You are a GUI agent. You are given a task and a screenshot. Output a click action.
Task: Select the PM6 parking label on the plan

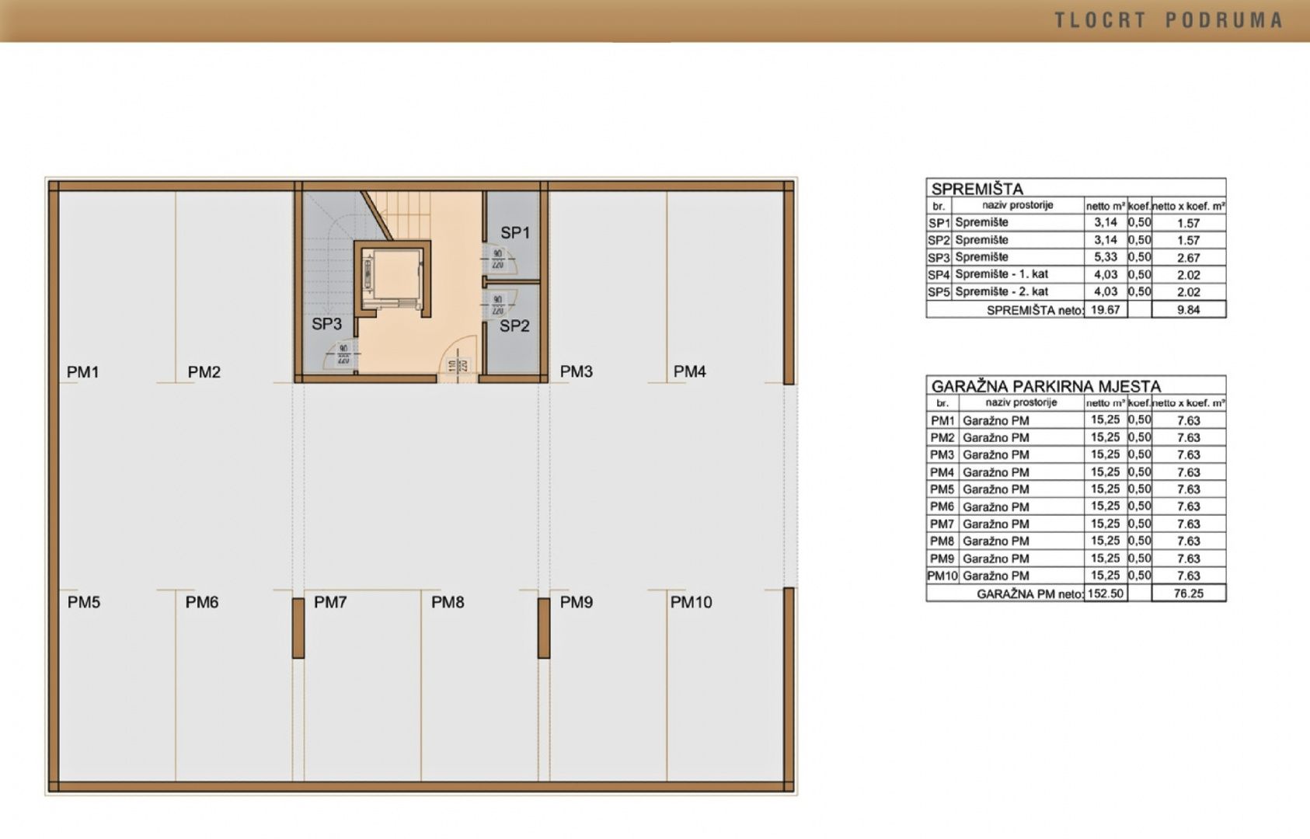pyautogui.click(x=202, y=602)
